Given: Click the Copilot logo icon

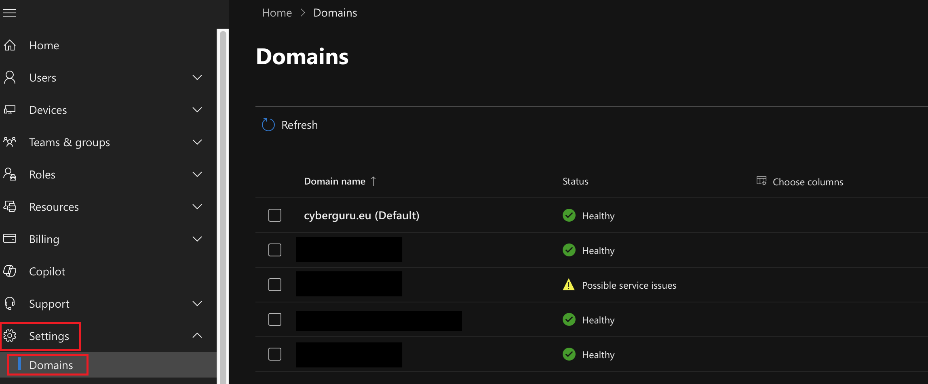Looking at the screenshot, I should point(10,271).
